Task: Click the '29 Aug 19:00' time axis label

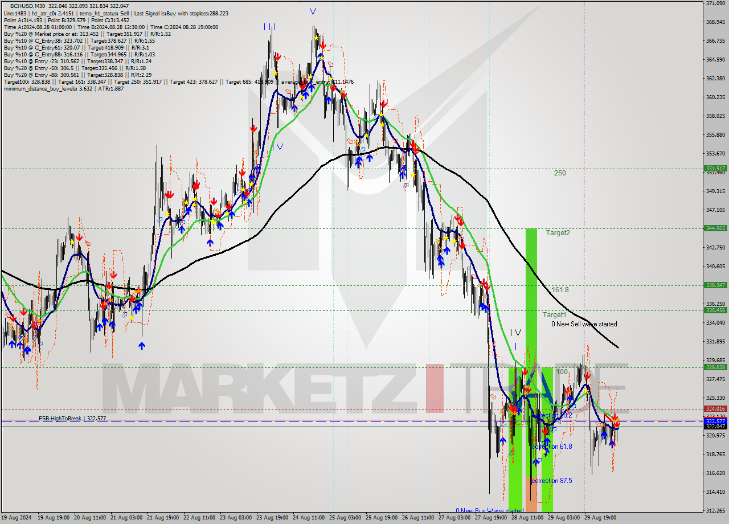Action: tap(600, 518)
